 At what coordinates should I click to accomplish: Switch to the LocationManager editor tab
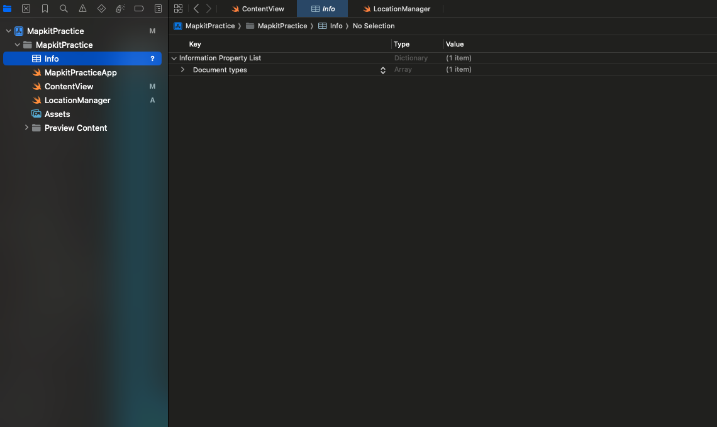pos(396,9)
